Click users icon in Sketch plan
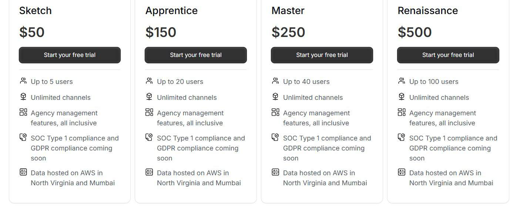 point(23,81)
